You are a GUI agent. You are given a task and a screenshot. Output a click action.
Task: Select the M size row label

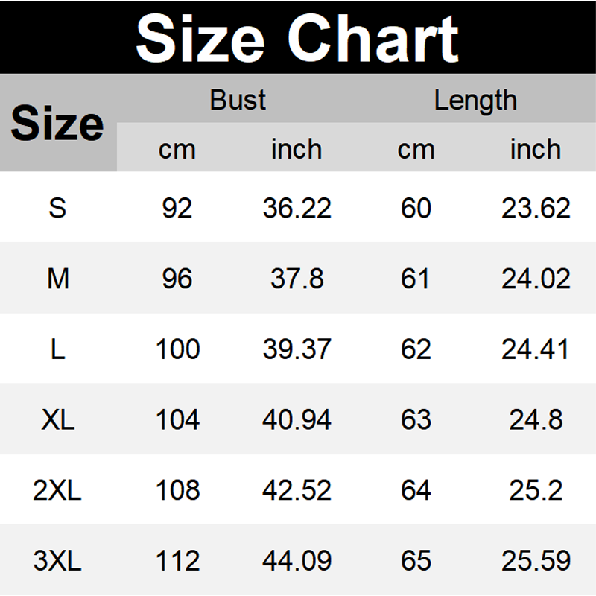[57, 279]
